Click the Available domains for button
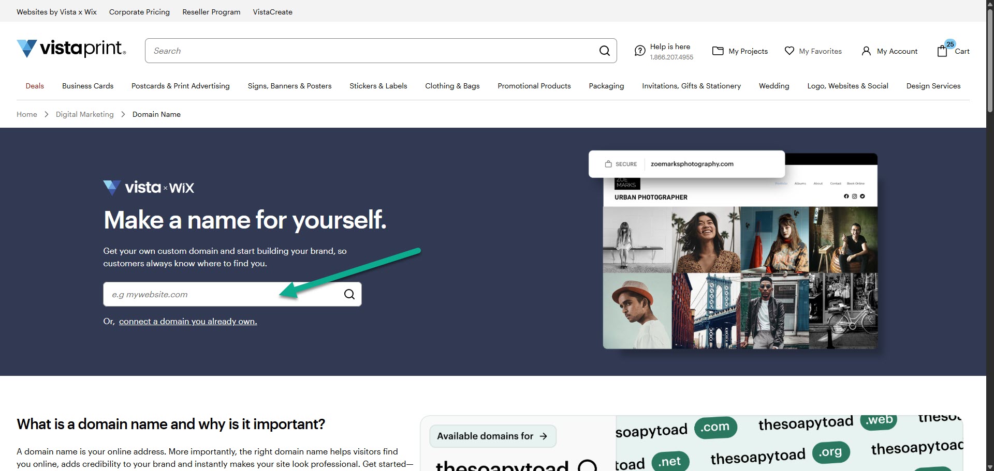 coord(493,436)
